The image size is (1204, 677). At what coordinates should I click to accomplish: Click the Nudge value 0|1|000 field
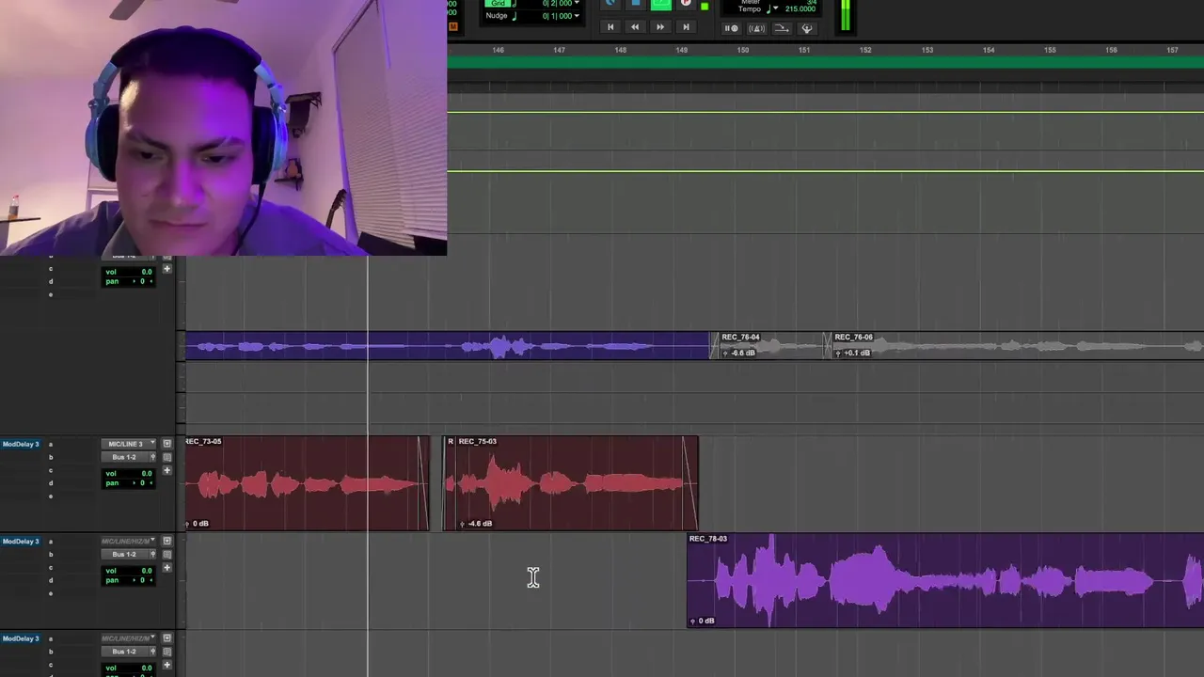point(557,16)
